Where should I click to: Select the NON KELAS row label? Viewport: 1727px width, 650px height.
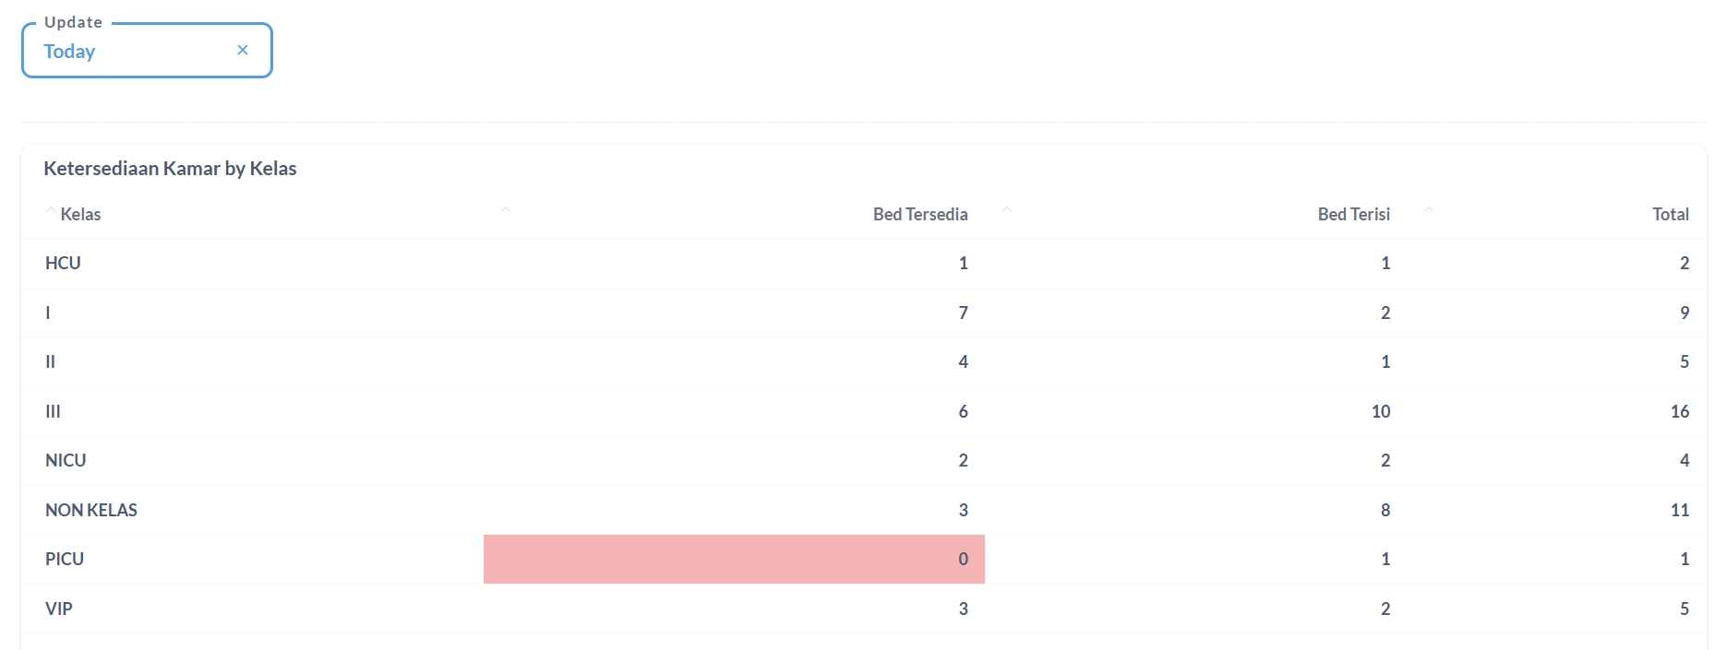coord(91,510)
